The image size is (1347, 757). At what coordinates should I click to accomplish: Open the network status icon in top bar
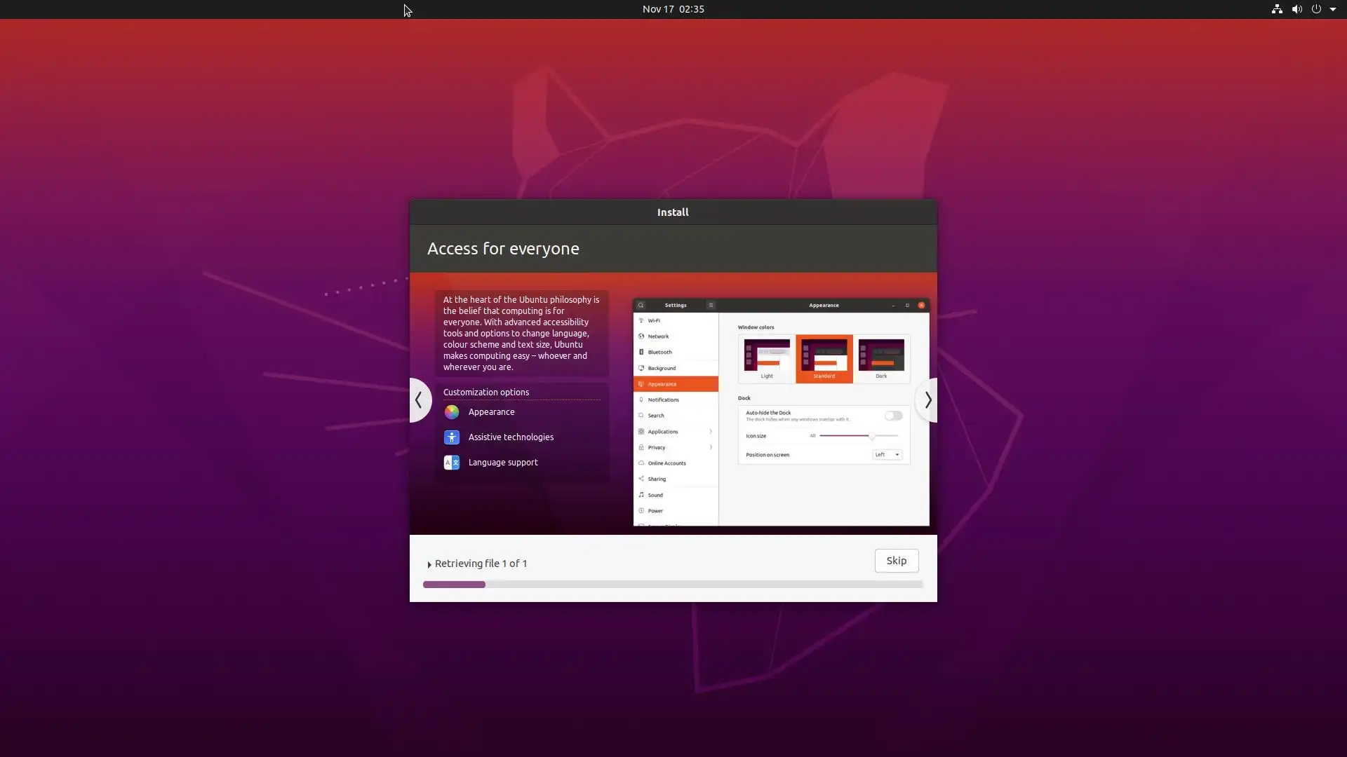pyautogui.click(x=1277, y=9)
